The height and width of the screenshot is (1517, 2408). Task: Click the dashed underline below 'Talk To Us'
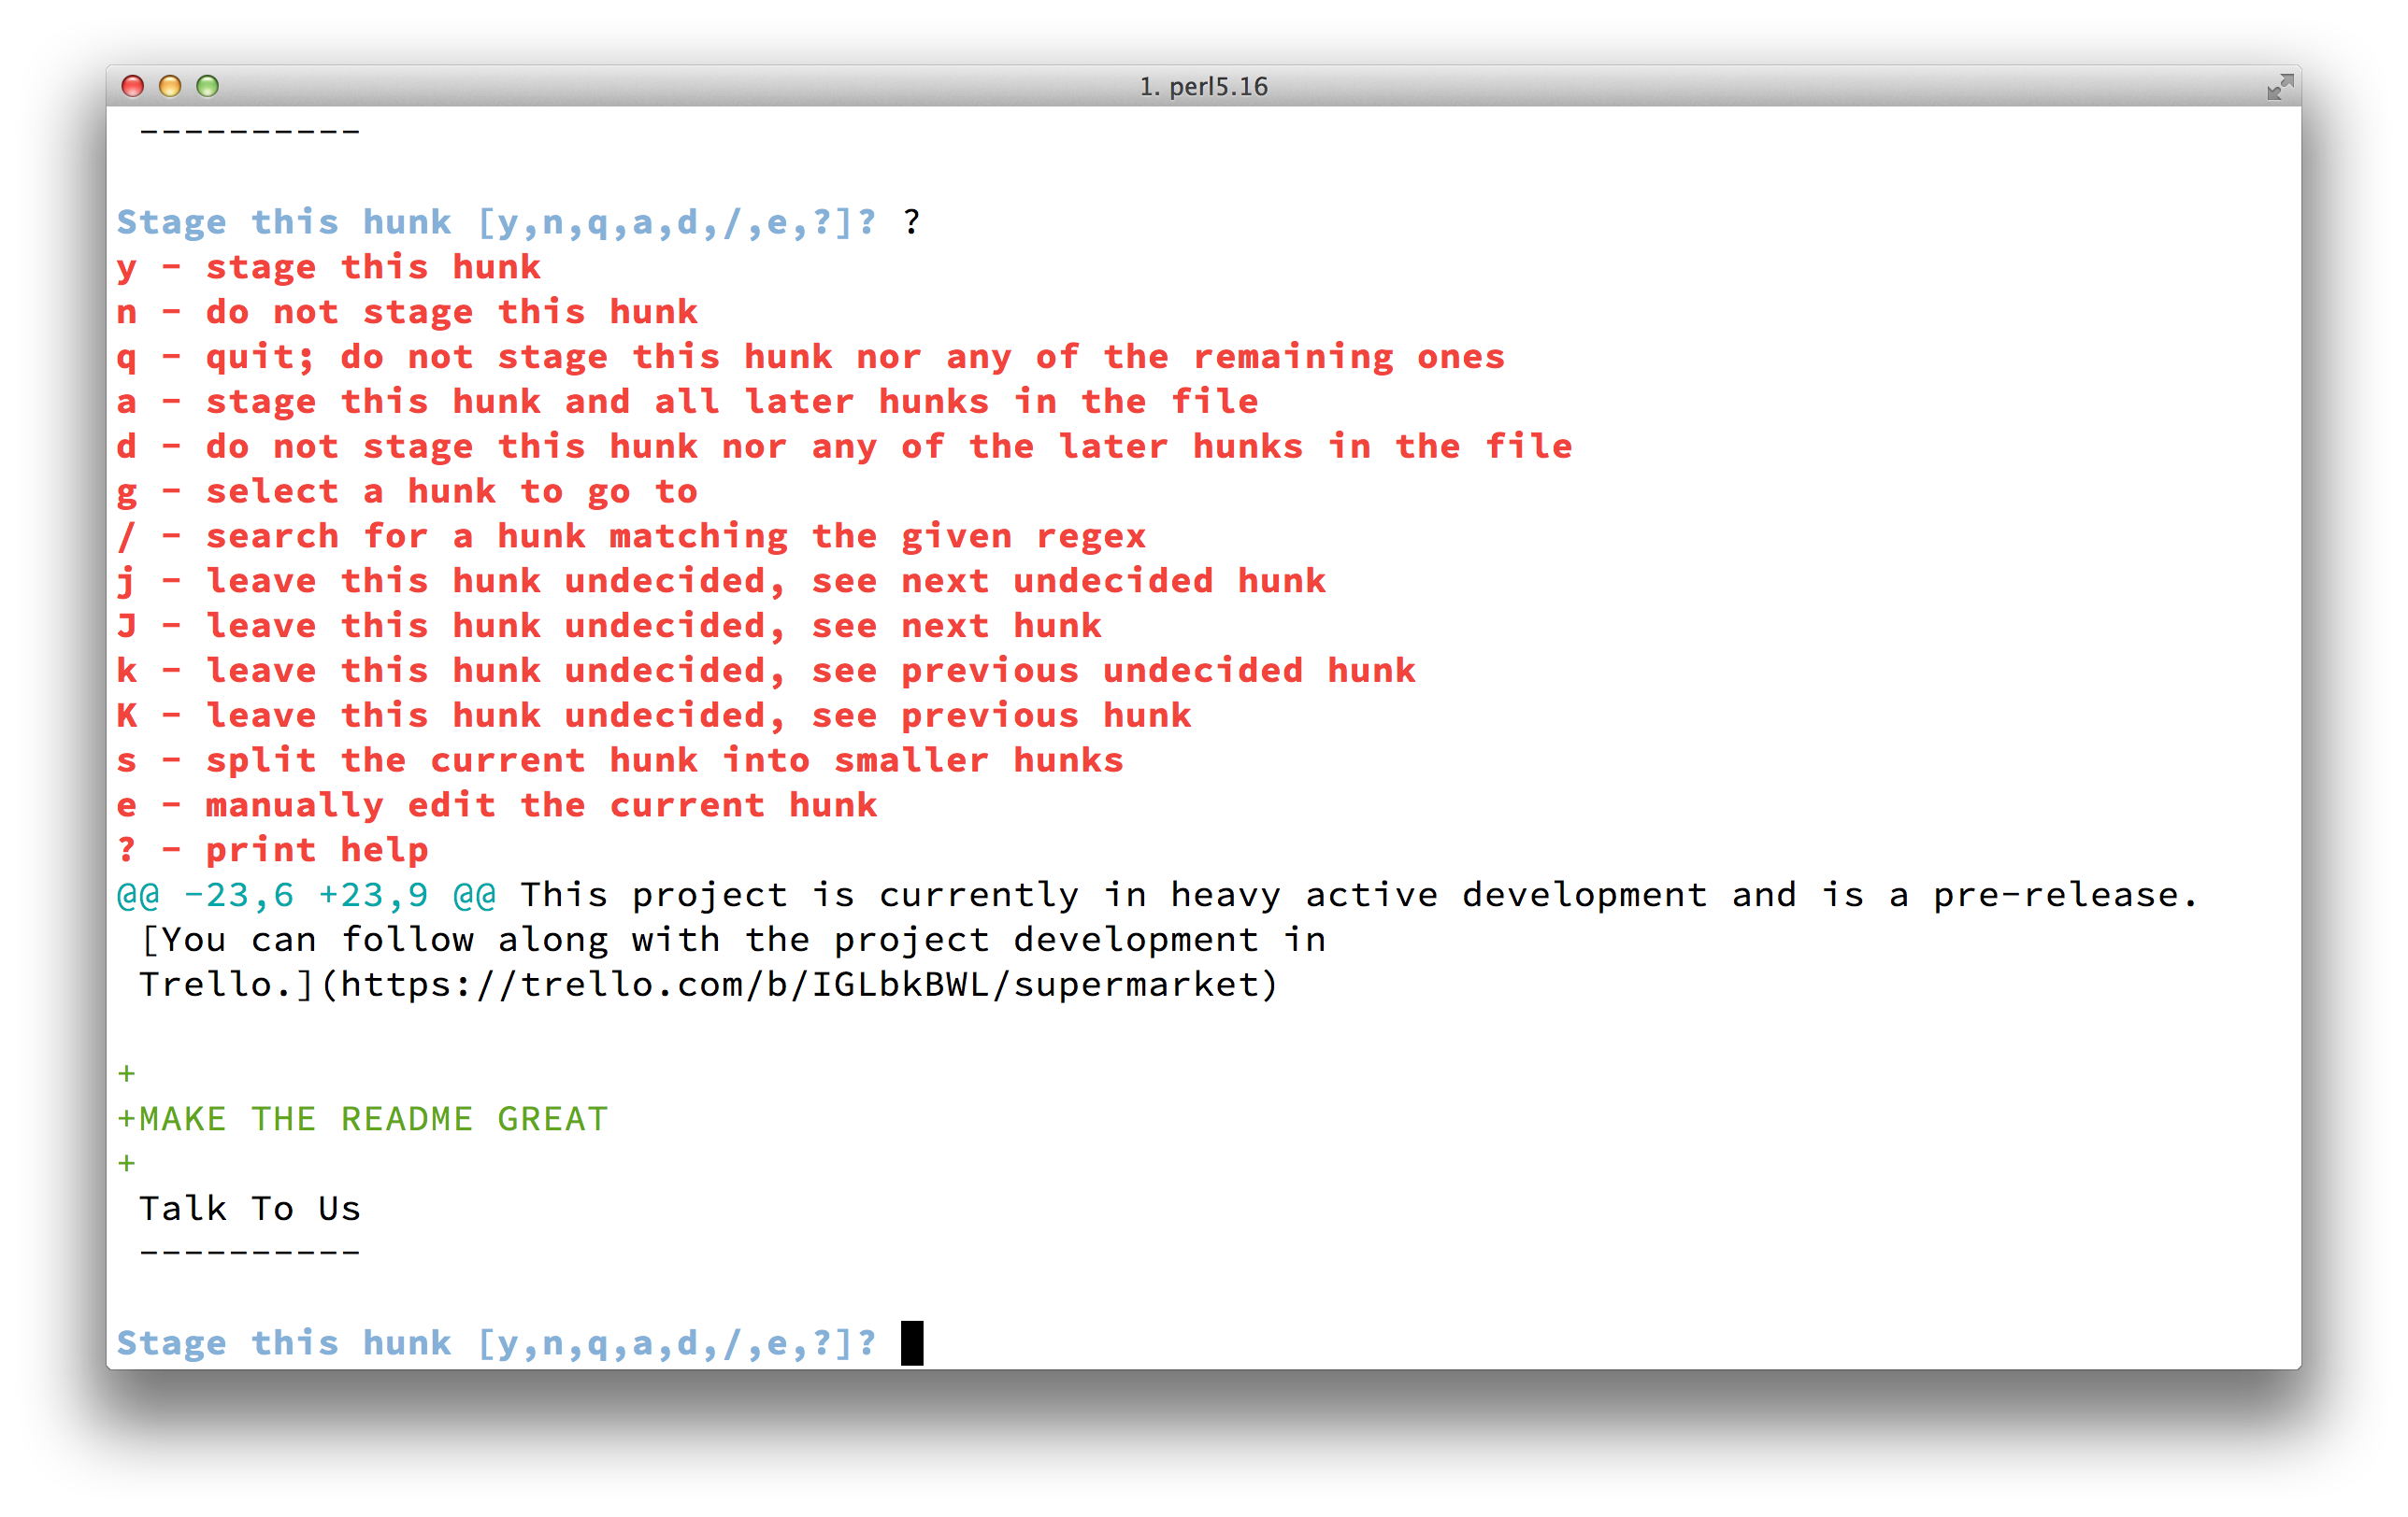[249, 1252]
